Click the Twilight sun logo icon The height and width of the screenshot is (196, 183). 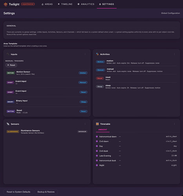5,4
